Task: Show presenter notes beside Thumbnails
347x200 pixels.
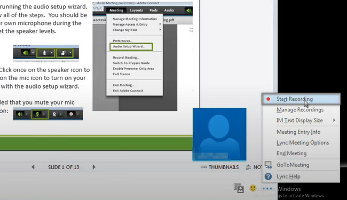Action: pyautogui.click(x=254, y=167)
